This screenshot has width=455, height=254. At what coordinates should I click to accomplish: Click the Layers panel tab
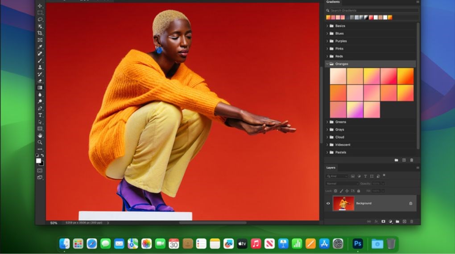pyautogui.click(x=331, y=168)
